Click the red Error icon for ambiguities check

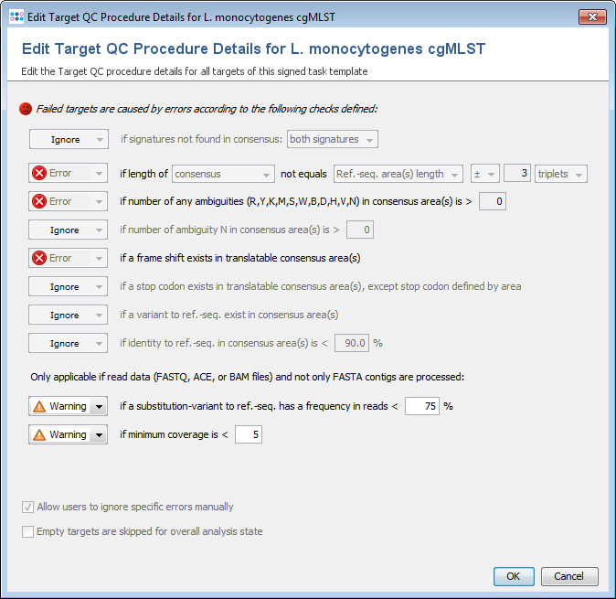coord(39,201)
